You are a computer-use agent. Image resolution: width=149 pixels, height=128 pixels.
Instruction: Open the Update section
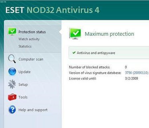pyautogui.click(x=25, y=72)
